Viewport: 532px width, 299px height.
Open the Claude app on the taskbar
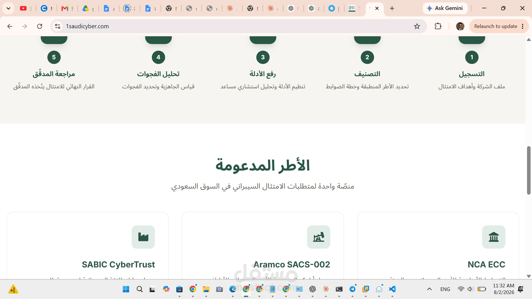[x=326, y=289]
